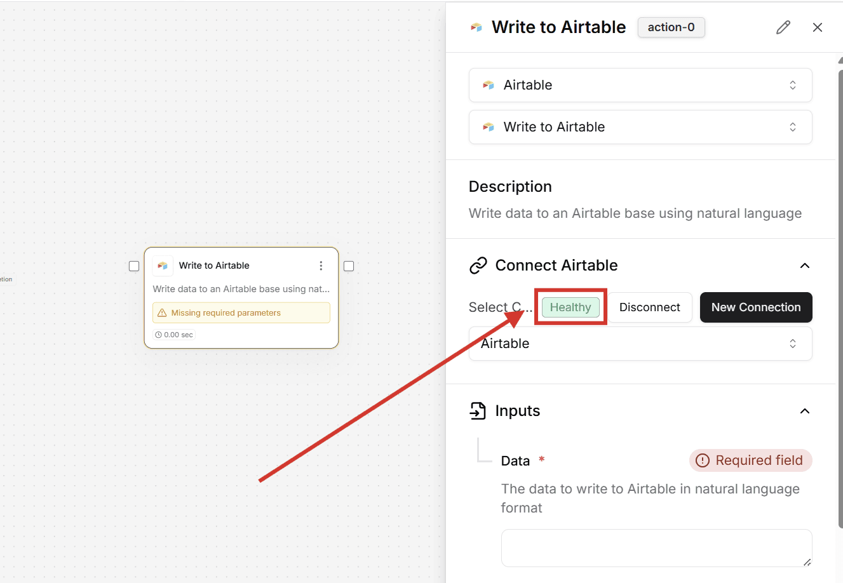
Task: Click the Inputs section file-arrow icon
Action: (x=478, y=411)
